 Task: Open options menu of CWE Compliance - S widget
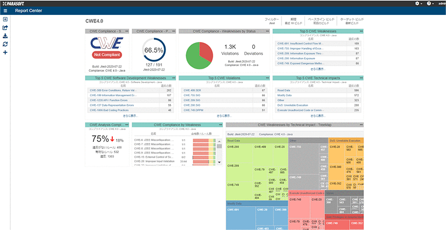pyautogui.click(x=127, y=31)
